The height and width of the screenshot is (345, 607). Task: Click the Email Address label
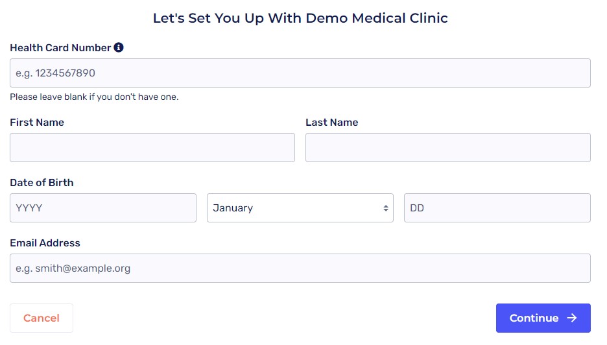coord(45,243)
